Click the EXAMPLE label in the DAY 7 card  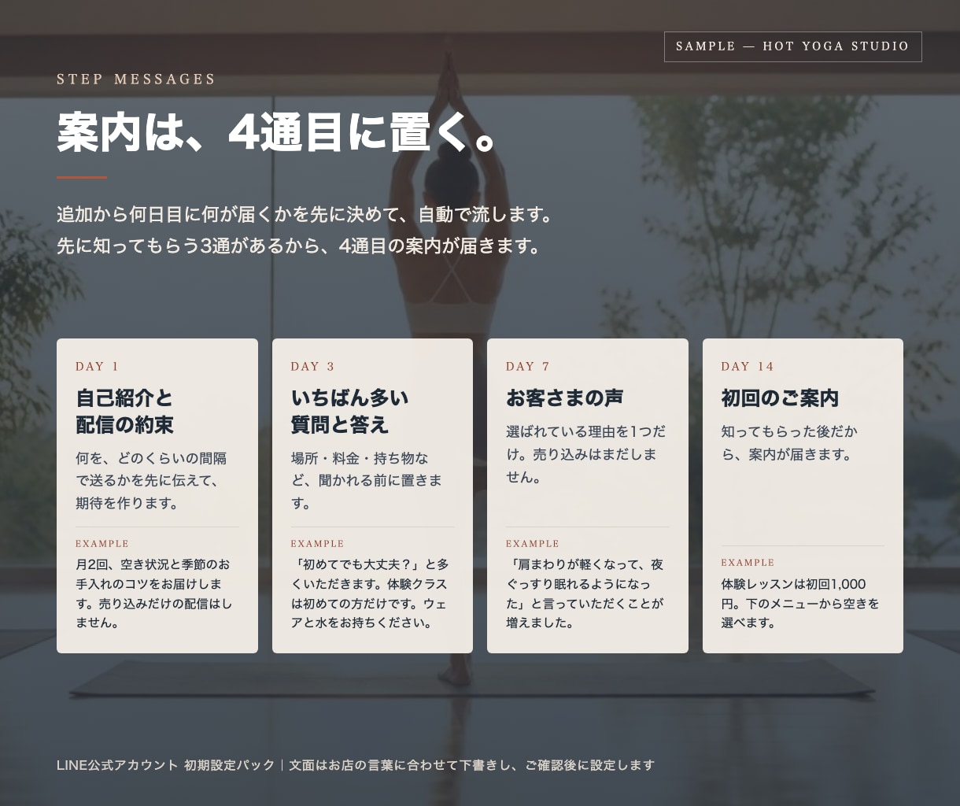pyautogui.click(x=533, y=544)
